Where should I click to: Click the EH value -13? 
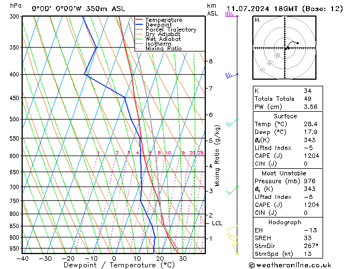(310, 230)
